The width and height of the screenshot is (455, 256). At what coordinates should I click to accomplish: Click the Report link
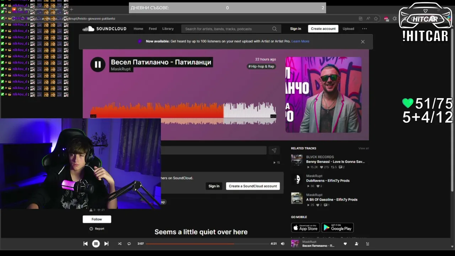point(97,229)
